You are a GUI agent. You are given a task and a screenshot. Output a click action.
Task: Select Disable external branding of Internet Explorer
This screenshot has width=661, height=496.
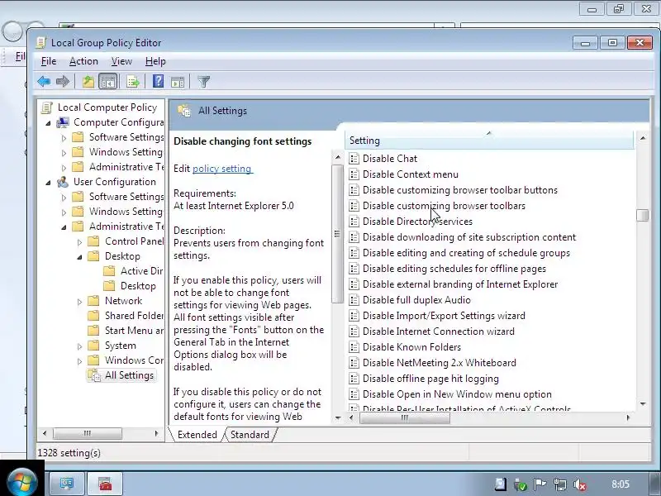tap(460, 284)
